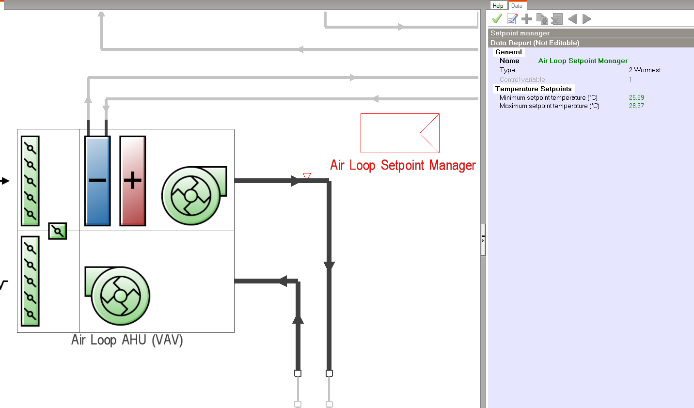Open the edit data pencil icon
The image size is (694, 408).
[x=512, y=19]
